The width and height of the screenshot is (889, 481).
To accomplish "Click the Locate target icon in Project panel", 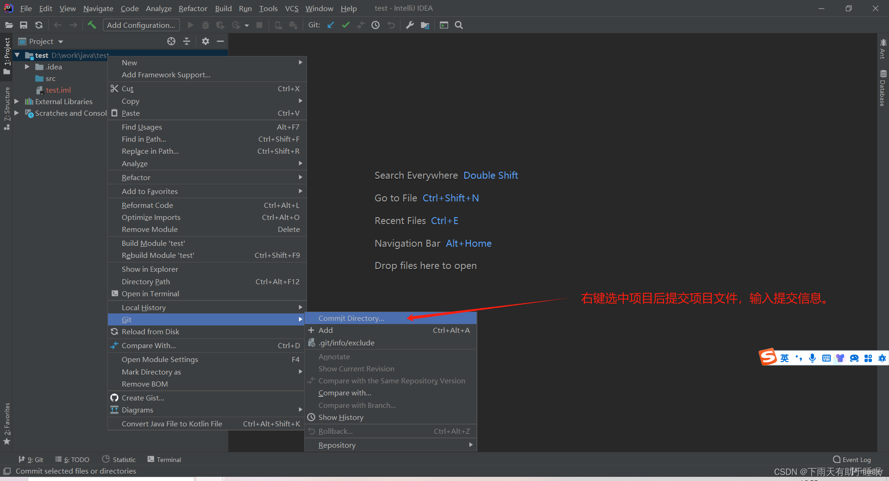I will [x=171, y=41].
